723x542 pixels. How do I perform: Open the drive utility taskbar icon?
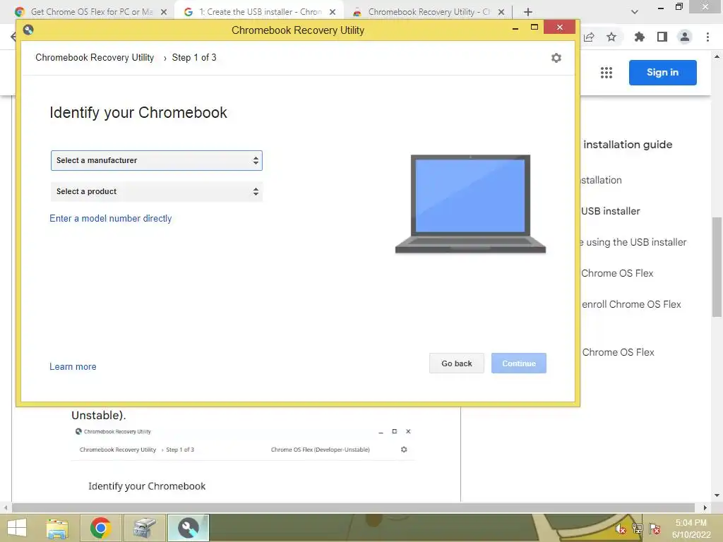[145, 528]
